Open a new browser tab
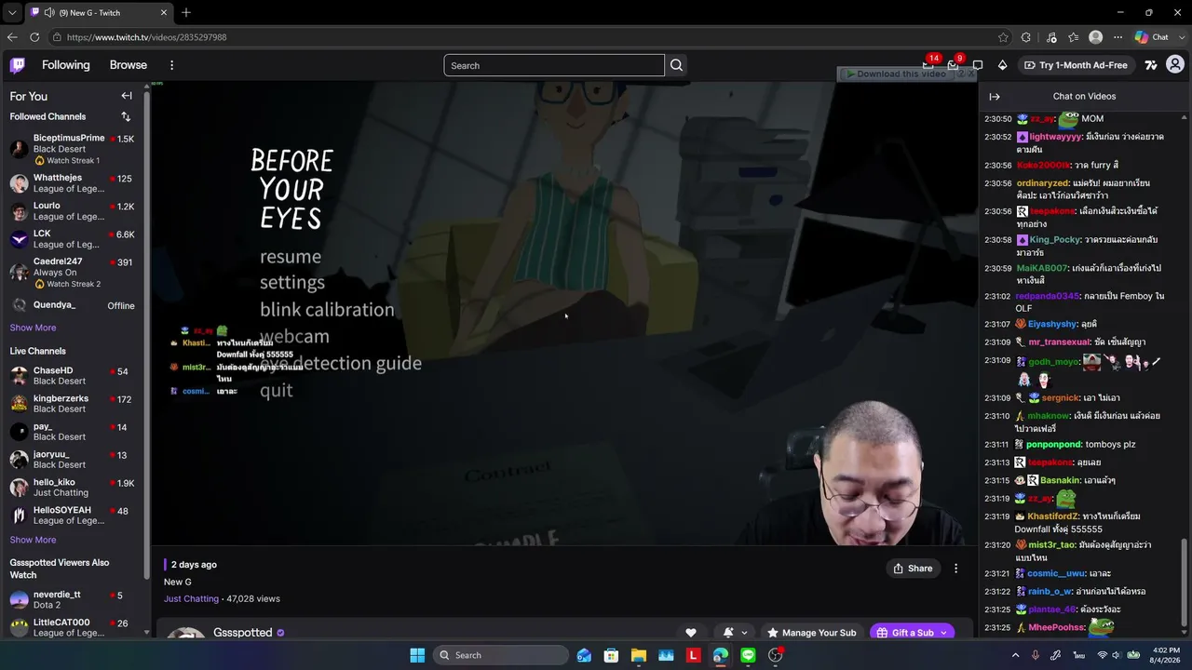This screenshot has width=1192, height=670. point(186,12)
